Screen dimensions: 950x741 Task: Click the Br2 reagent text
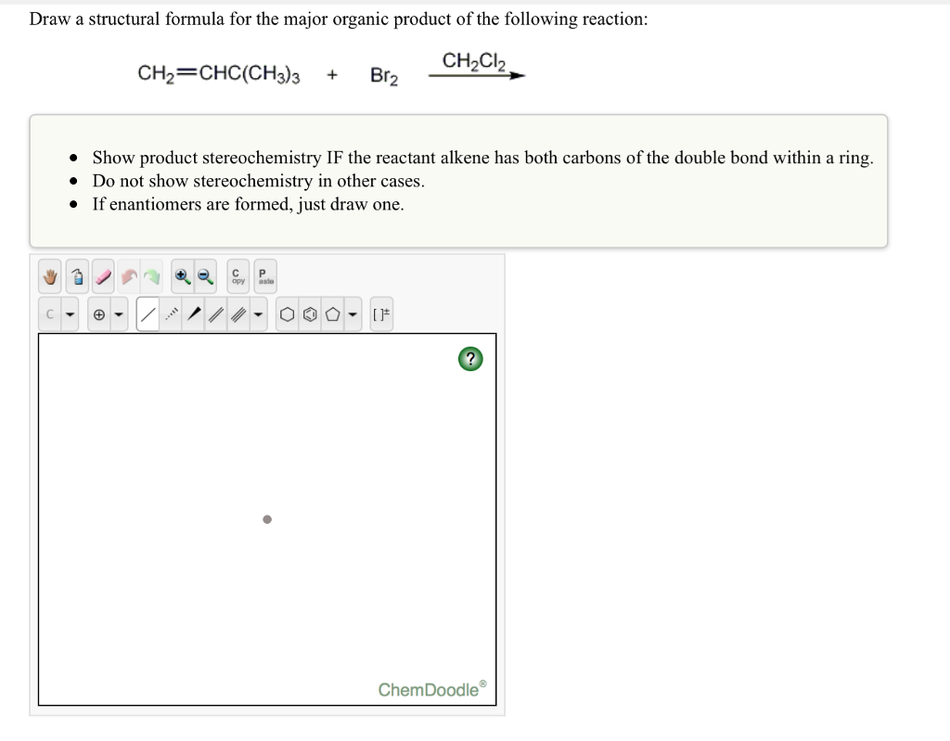point(384,76)
